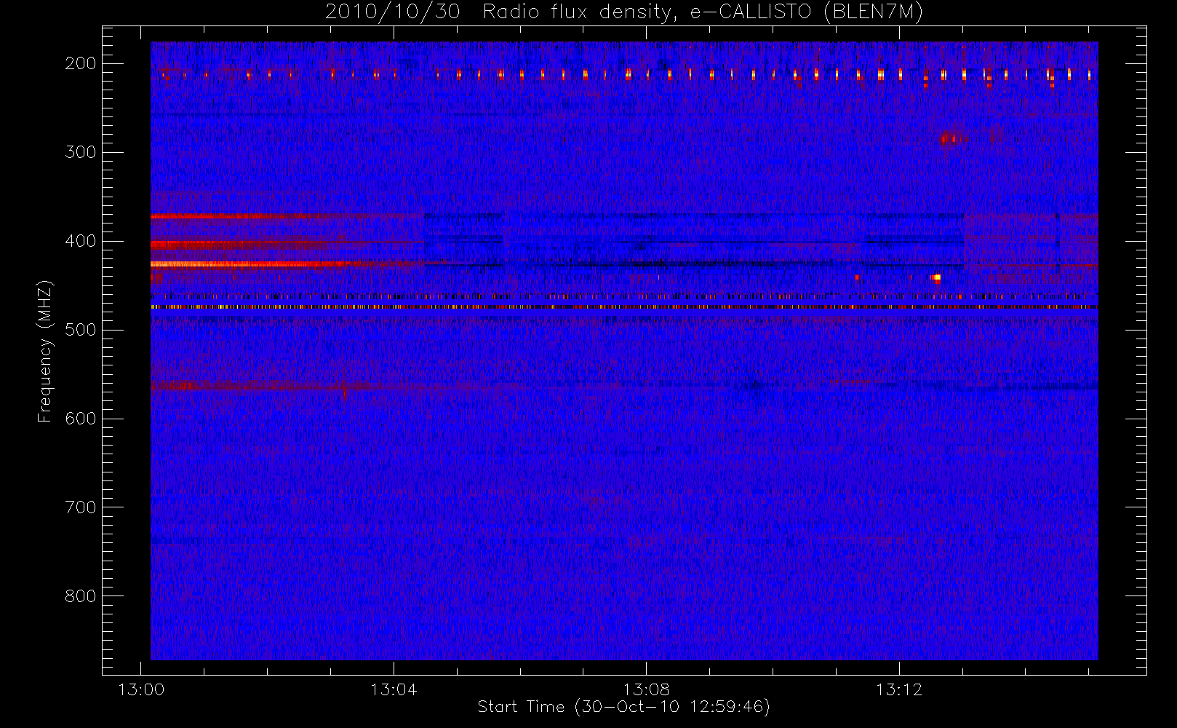This screenshot has height=728, width=1177.
Task: Click the 500 frequency tick label
Action: coord(81,330)
